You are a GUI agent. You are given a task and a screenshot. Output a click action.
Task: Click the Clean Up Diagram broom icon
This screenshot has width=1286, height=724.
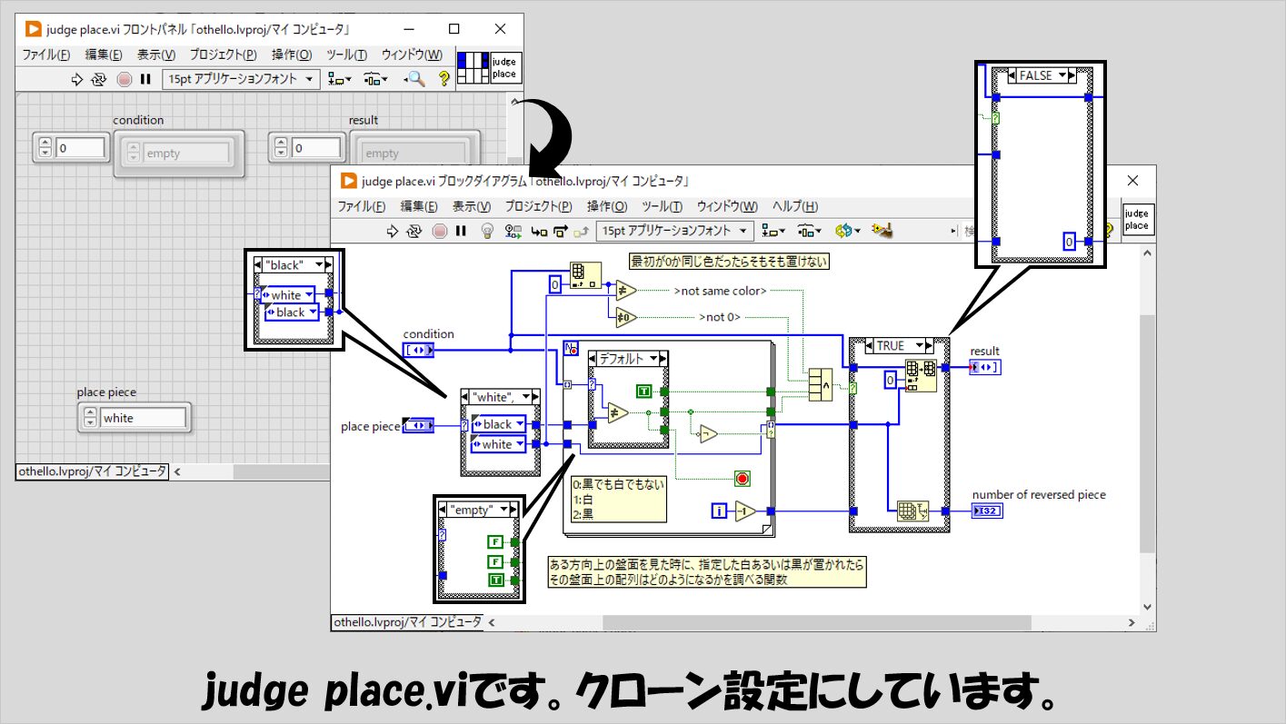(x=880, y=231)
